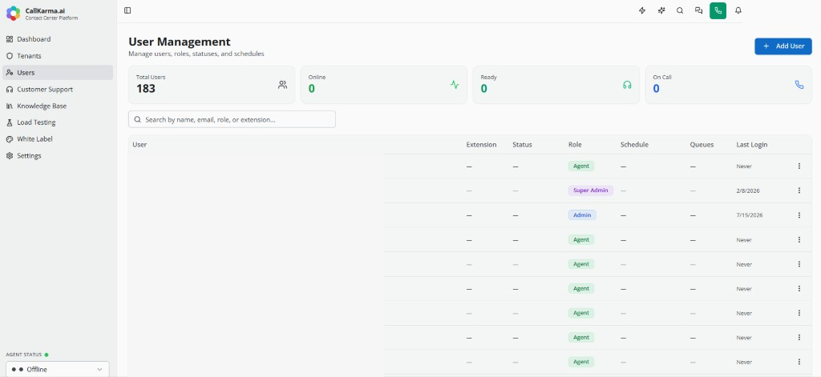Image resolution: width=821 pixels, height=377 pixels.
Task: Click the lightning bolt quick actions icon
Action: [x=642, y=10]
